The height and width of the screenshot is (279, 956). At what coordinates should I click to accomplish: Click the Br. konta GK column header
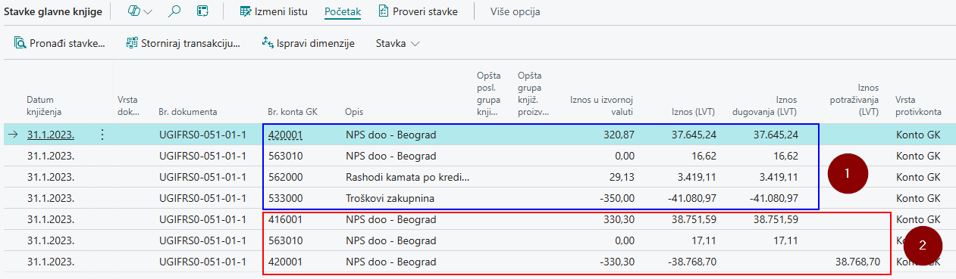point(293,111)
